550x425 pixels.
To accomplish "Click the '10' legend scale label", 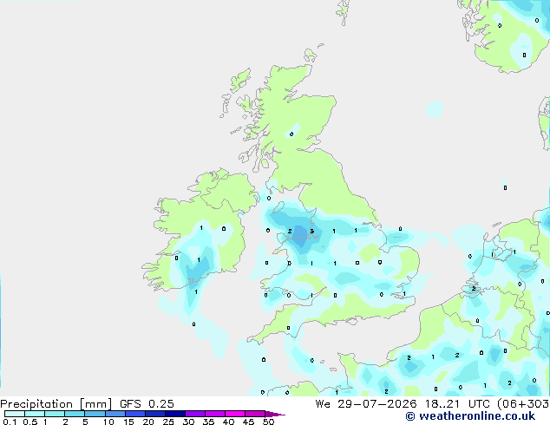I will pos(108,422).
